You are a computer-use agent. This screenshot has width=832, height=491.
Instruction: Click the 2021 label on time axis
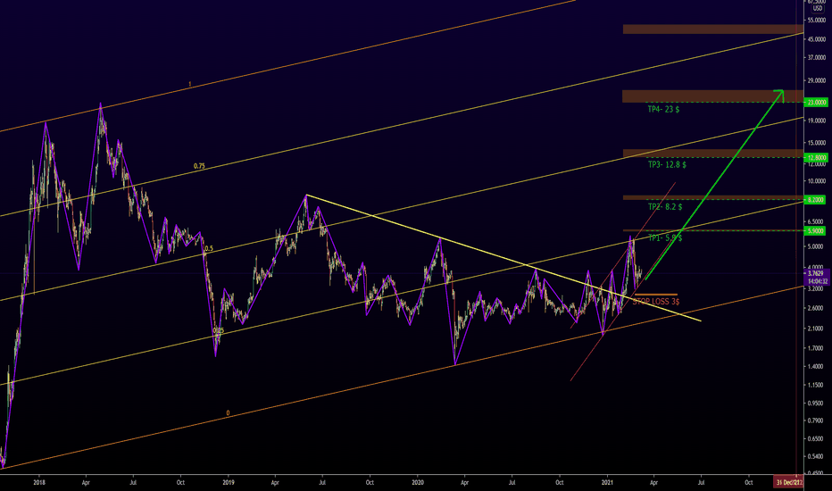tap(608, 482)
